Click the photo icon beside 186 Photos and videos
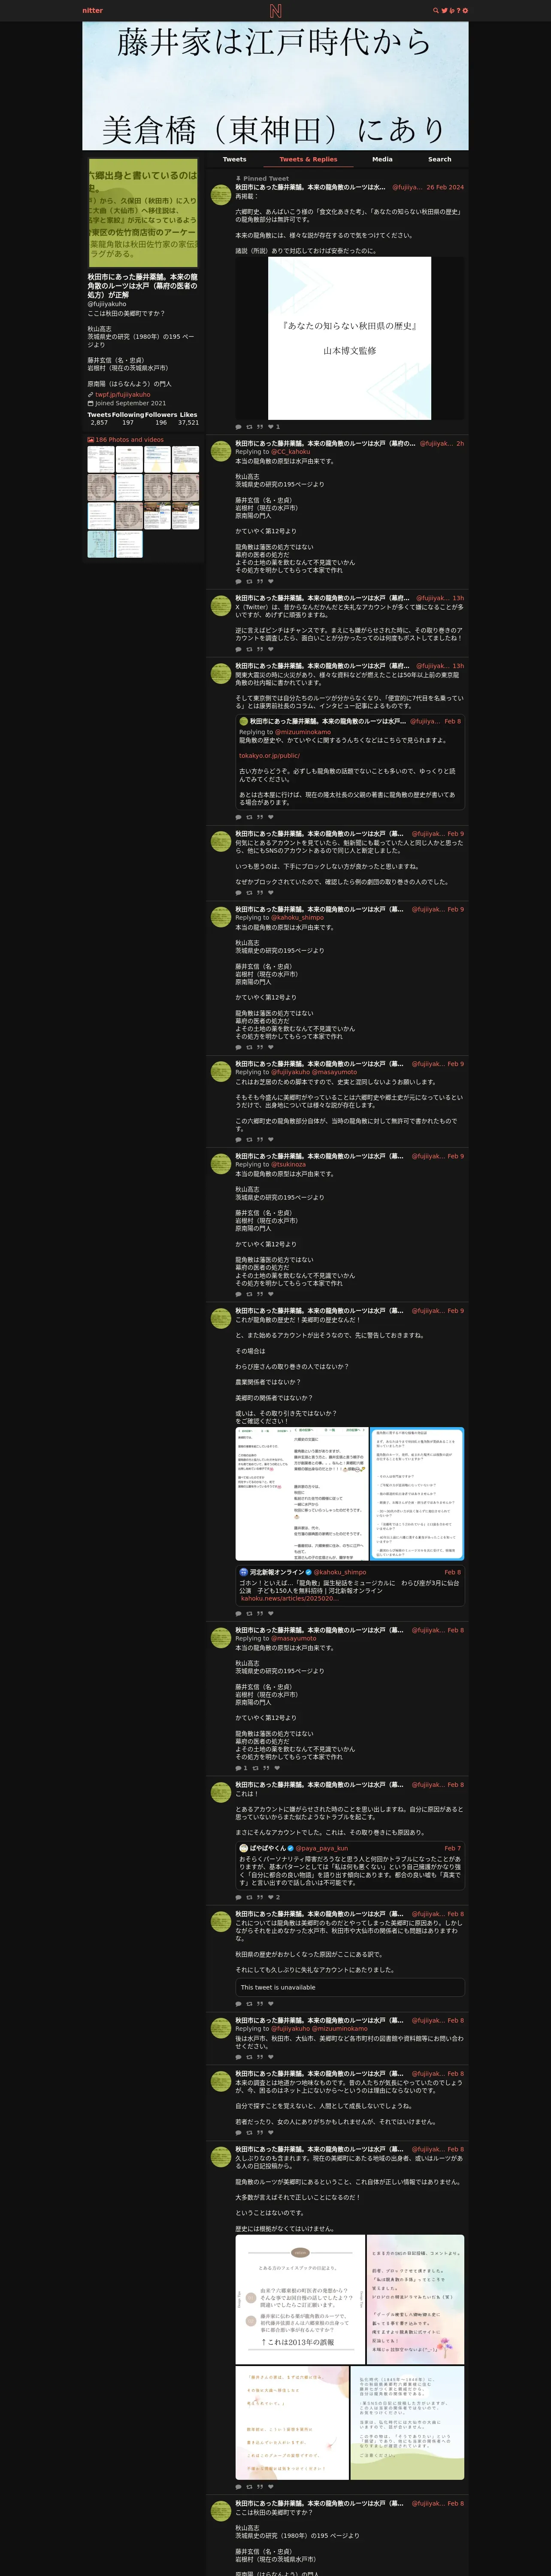This screenshot has height=2576, width=551. coord(90,439)
